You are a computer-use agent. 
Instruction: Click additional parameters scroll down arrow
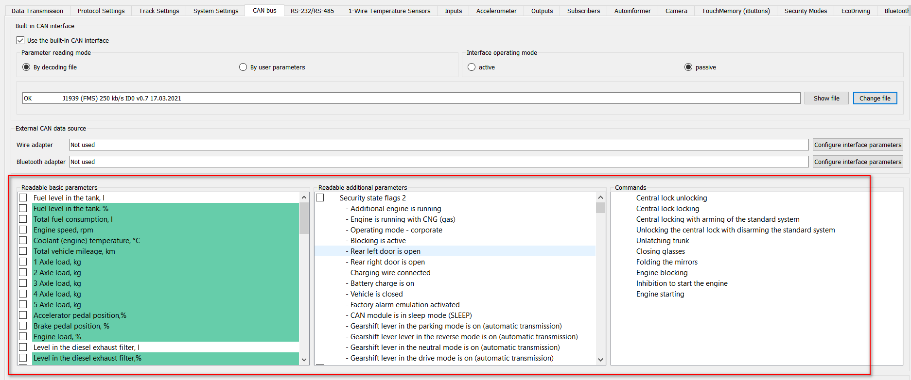600,360
